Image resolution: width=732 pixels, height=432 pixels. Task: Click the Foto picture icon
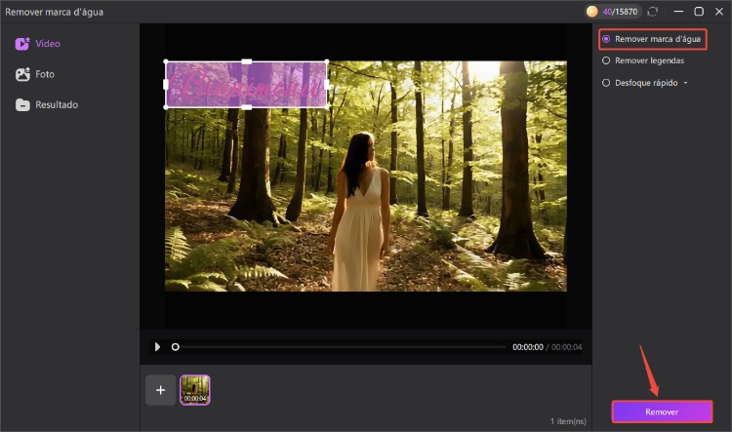pos(21,74)
